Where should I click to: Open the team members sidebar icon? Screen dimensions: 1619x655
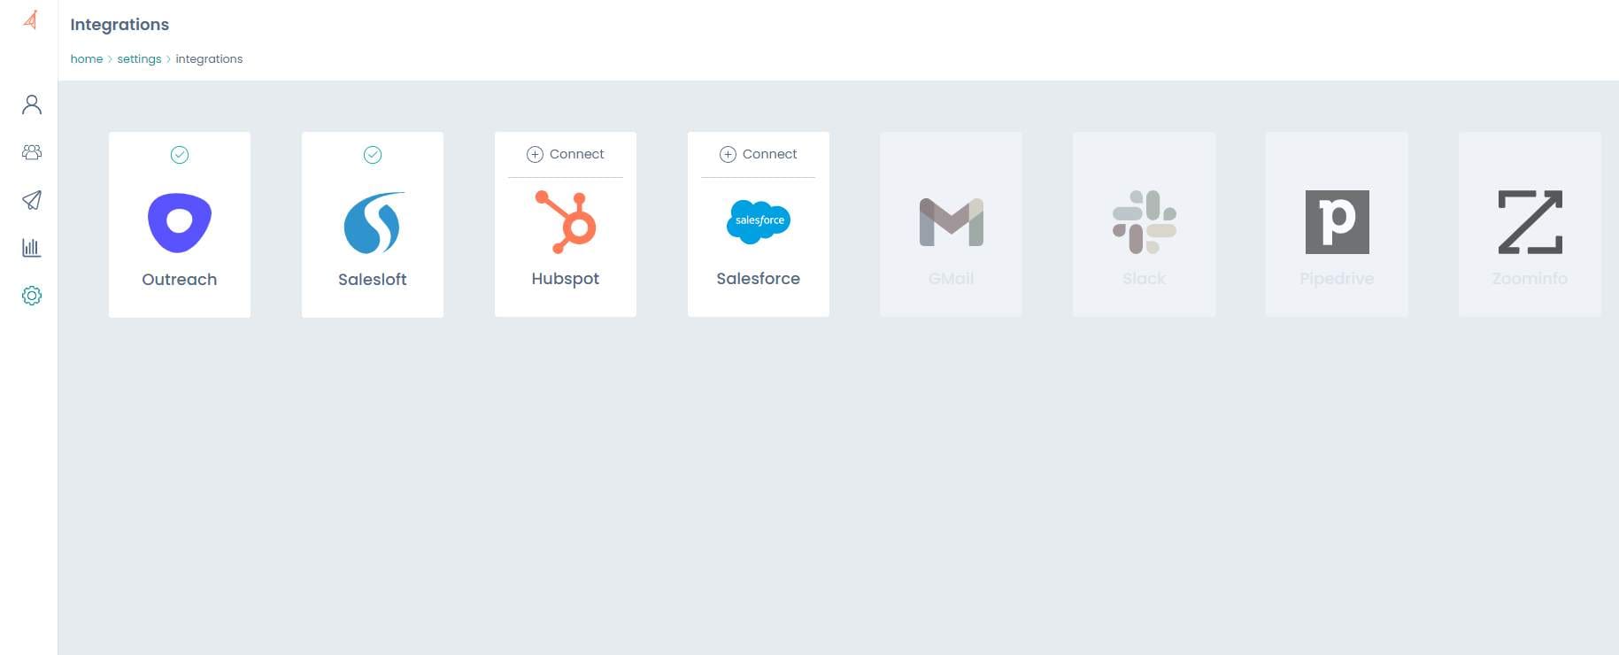(x=32, y=152)
